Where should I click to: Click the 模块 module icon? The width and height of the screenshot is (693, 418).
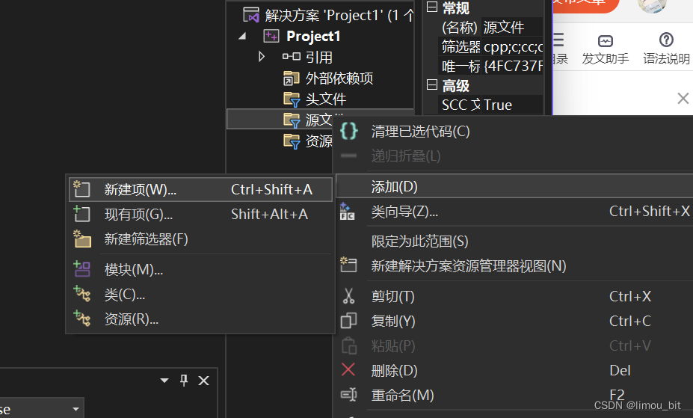pos(82,268)
